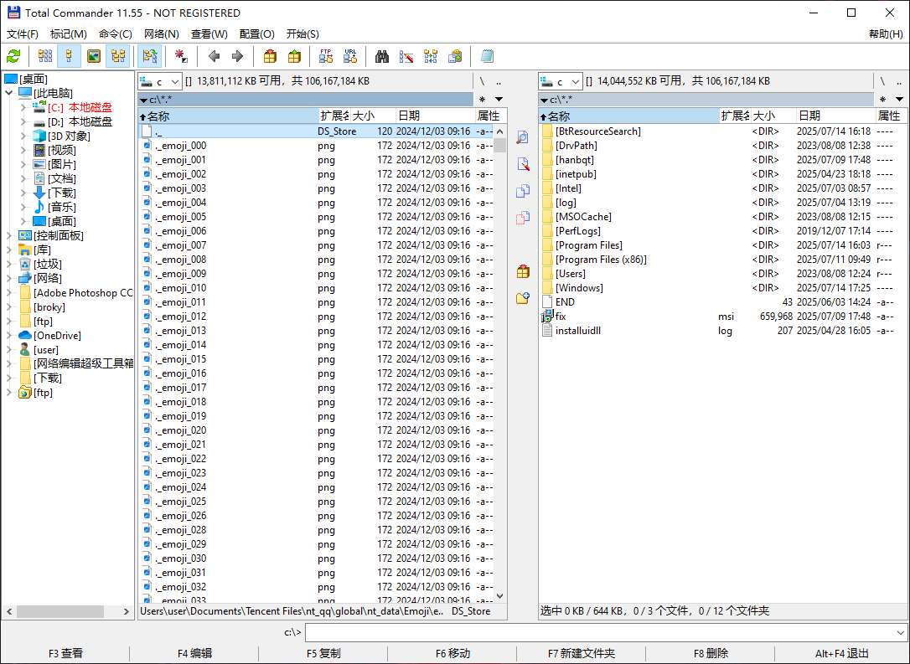Image resolution: width=910 pixels, height=664 pixels.
Task: Open the left panel drive selector dropdown
Action: [160, 81]
